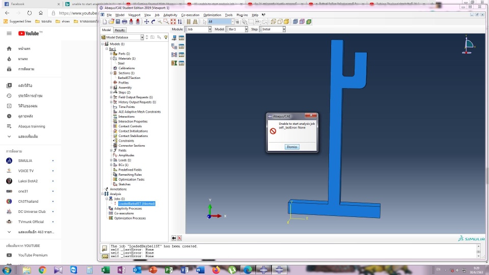The height and width of the screenshot is (275, 489).
Task: Expand the Parts (1) tree node
Action: pyautogui.click(x=111, y=53)
